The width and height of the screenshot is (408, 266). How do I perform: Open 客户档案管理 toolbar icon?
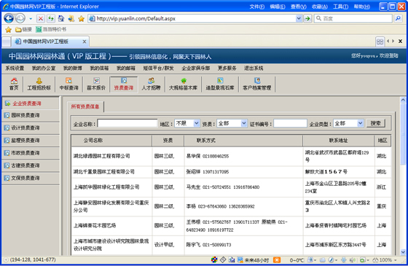(256, 84)
